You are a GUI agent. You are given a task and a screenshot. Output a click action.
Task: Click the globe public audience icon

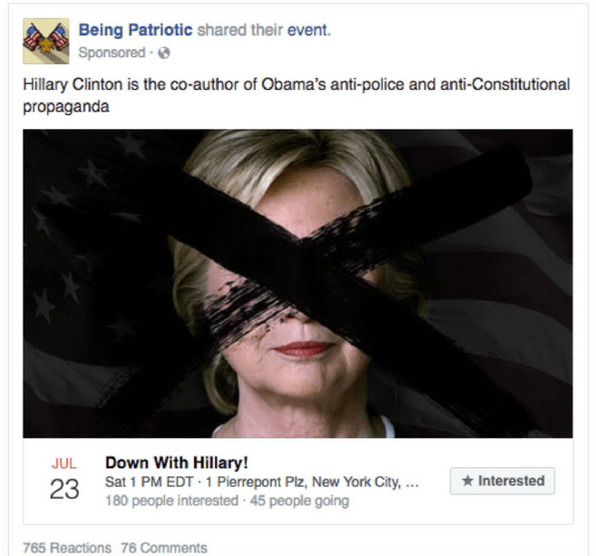click(x=164, y=53)
